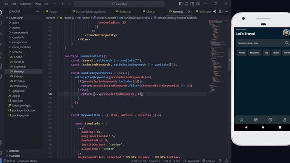
Task: Open the Selection menu
Action: click(25, 4)
